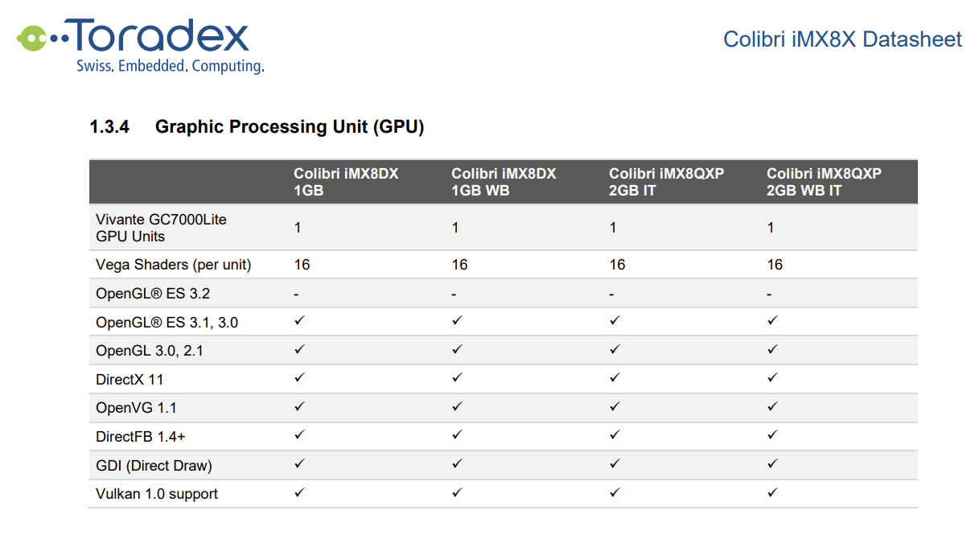This screenshot has width=975, height=535.
Task: Click Vega Shaders '16' under iMX8QXP 2GB WB IT
Action: pos(775,265)
